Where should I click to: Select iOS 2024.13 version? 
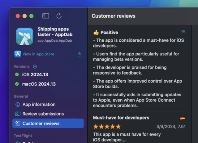point(35,74)
